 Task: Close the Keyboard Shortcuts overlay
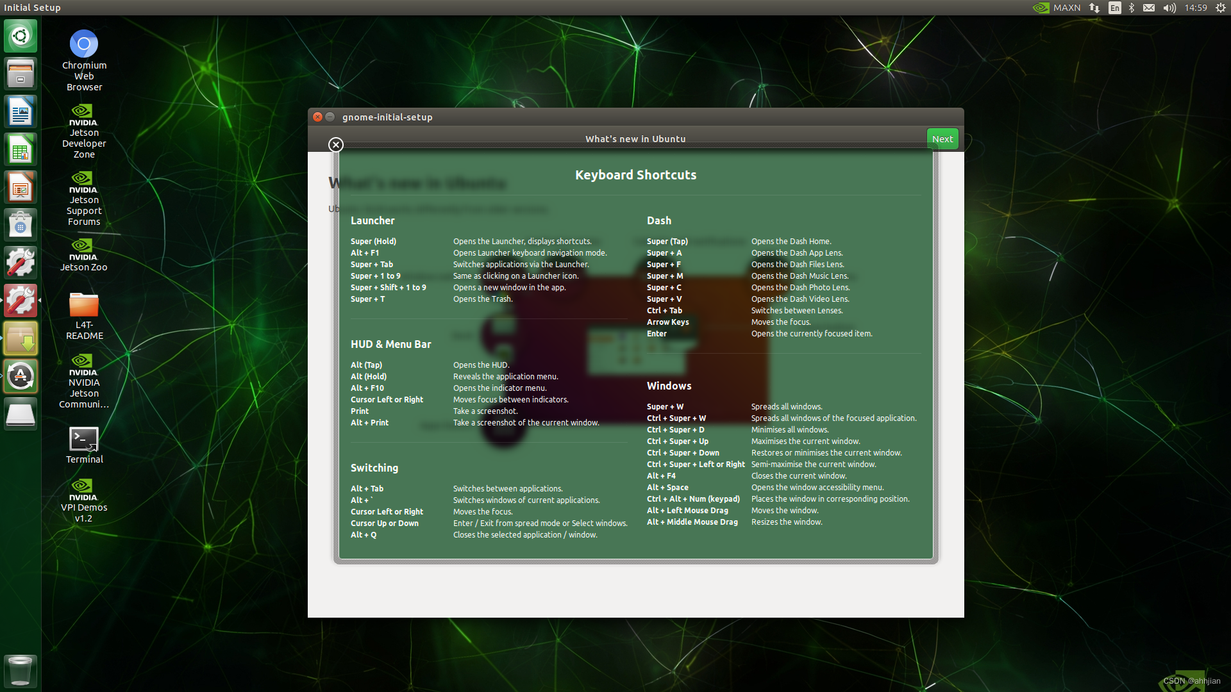click(335, 145)
